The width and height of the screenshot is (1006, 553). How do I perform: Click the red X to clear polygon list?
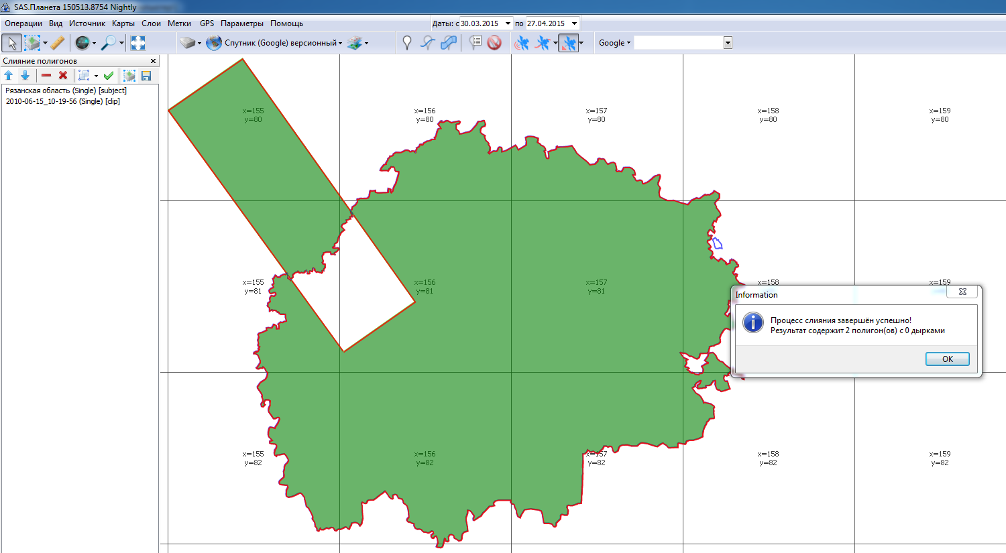pyautogui.click(x=63, y=76)
